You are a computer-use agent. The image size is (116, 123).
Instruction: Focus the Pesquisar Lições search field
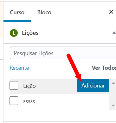(x=63, y=53)
